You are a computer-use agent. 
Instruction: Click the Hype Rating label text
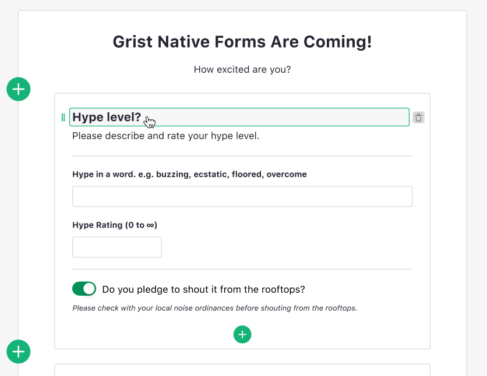[x=114, y=225]
